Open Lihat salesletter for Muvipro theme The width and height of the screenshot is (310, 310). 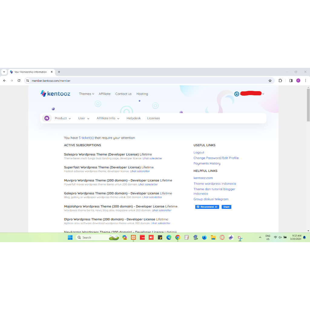(148, 184)
